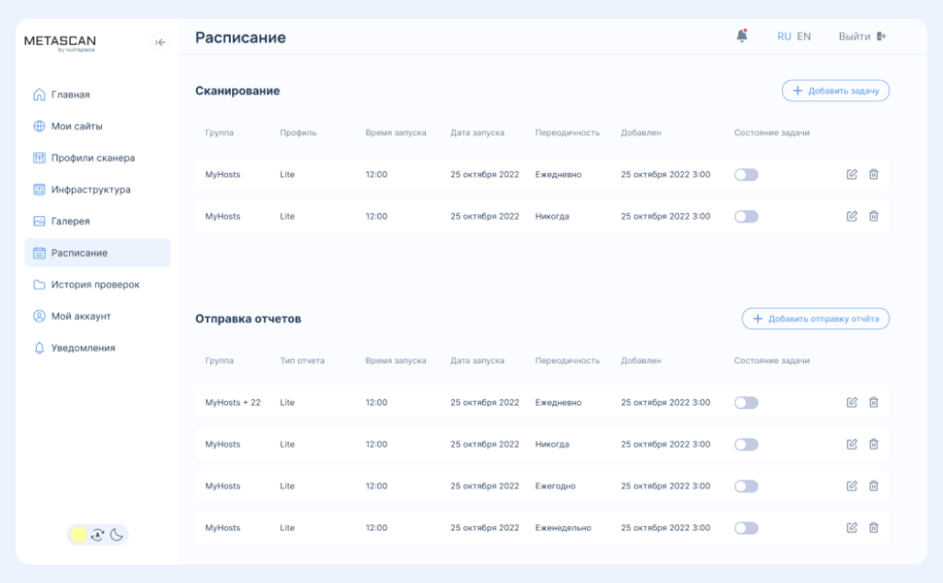Delete the Ежегодно report task

coord(874,486)
